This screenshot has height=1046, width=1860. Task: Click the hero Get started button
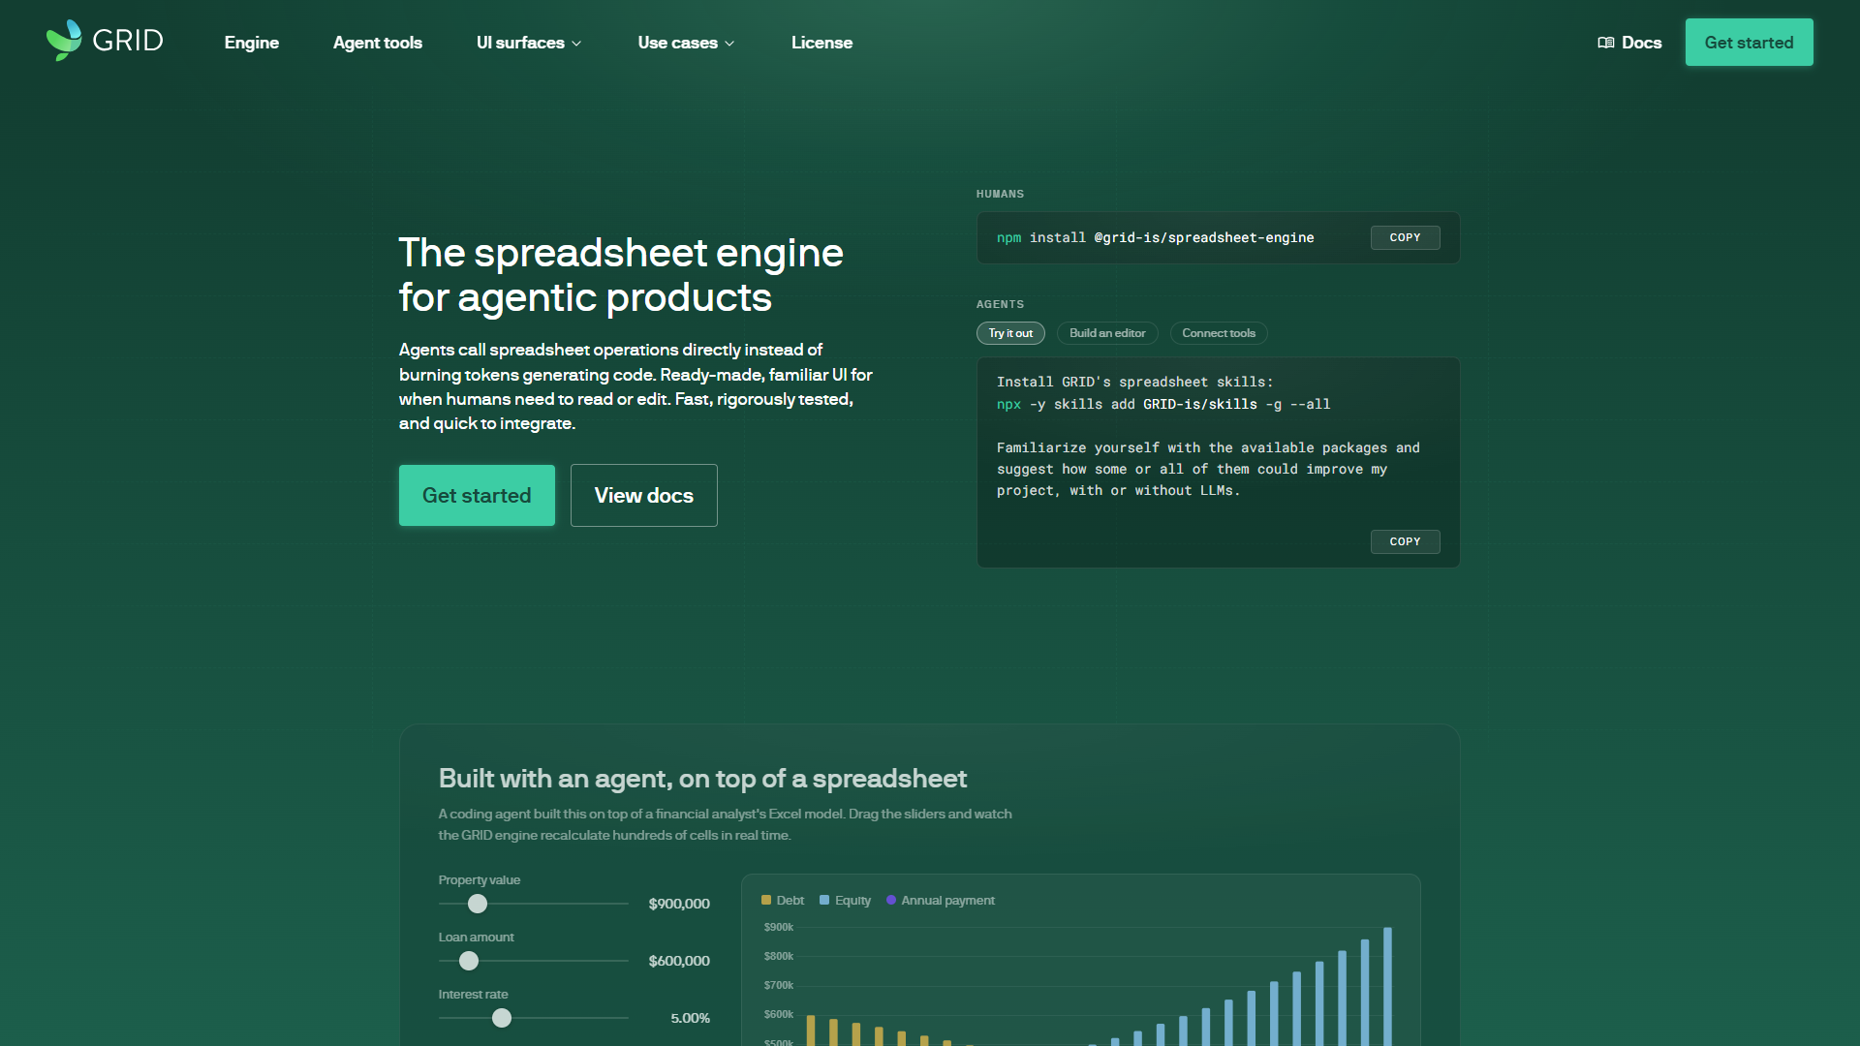(x=477, y=495)
